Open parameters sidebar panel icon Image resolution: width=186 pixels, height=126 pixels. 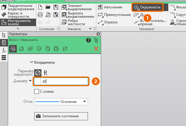point(4,43)
